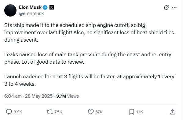183x120 pixels.
Task: Click the 7.5K reposts count
Action: (58, 112)
